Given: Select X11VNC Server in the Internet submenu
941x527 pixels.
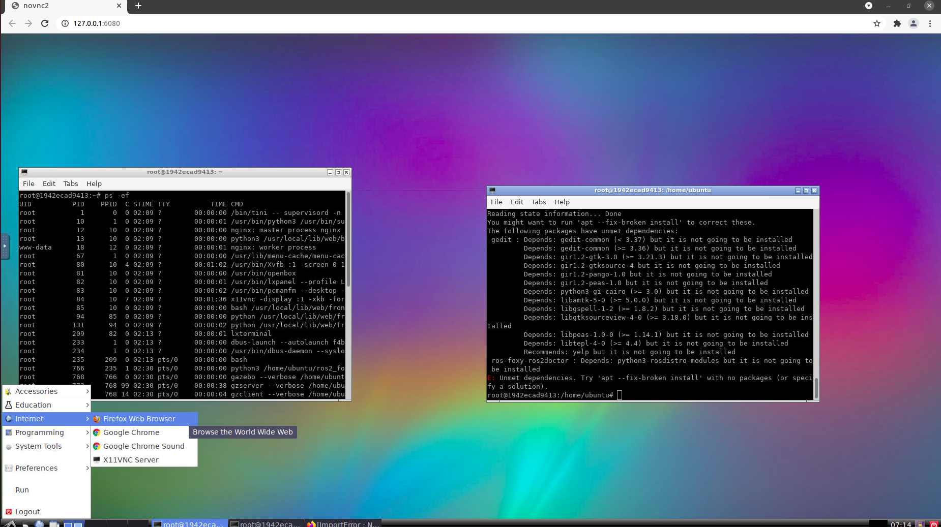Looking at the screenshot, I should 131,460.
